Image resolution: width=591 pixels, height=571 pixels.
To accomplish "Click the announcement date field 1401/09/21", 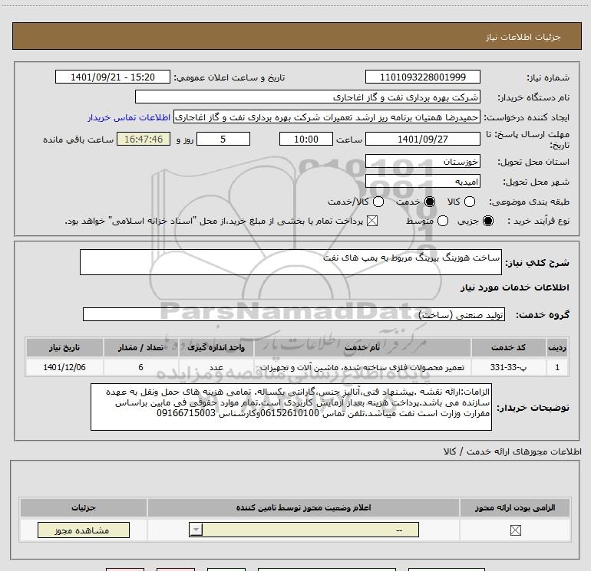I will [113, 77].
